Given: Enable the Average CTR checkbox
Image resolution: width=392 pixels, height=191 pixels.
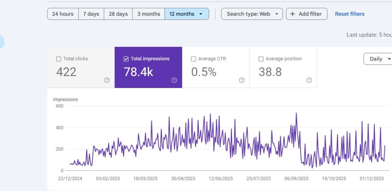Looking at the screenshot, I should [193, 59].
